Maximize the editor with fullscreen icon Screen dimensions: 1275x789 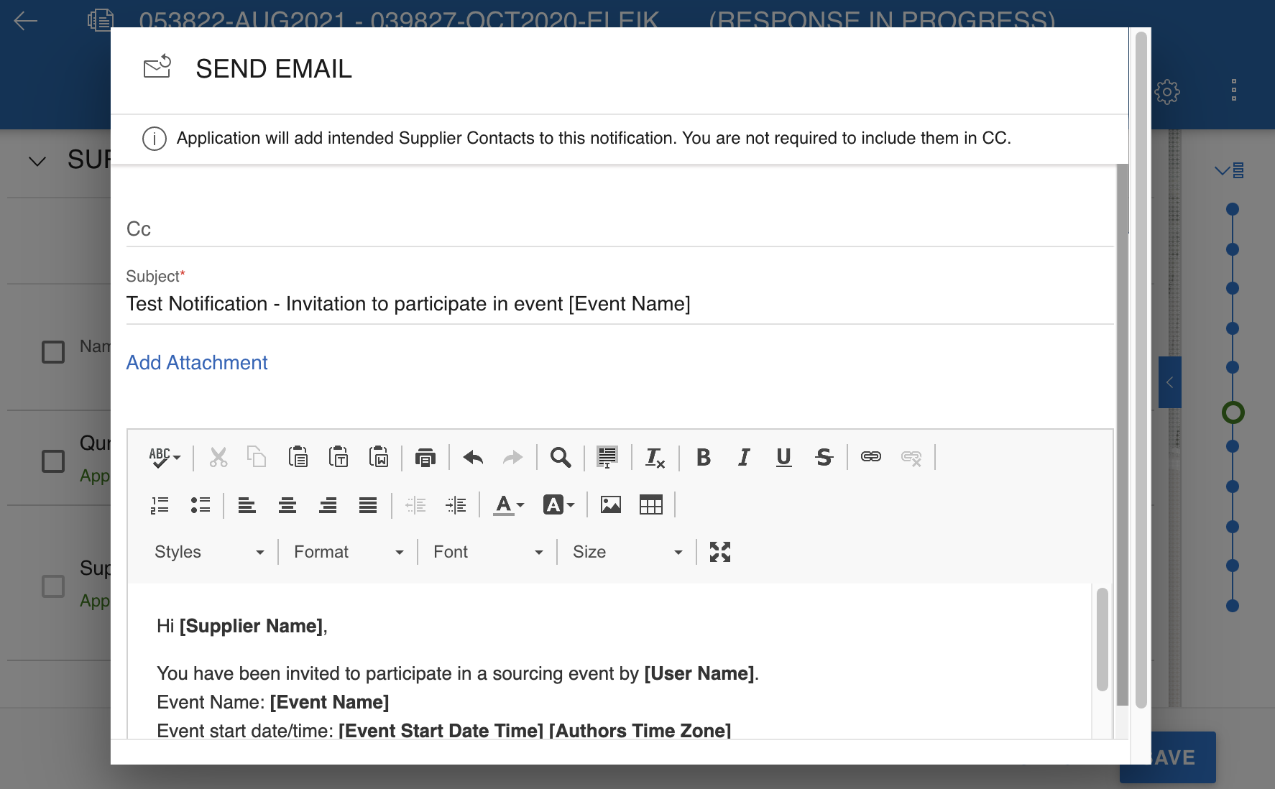point(719,552)
